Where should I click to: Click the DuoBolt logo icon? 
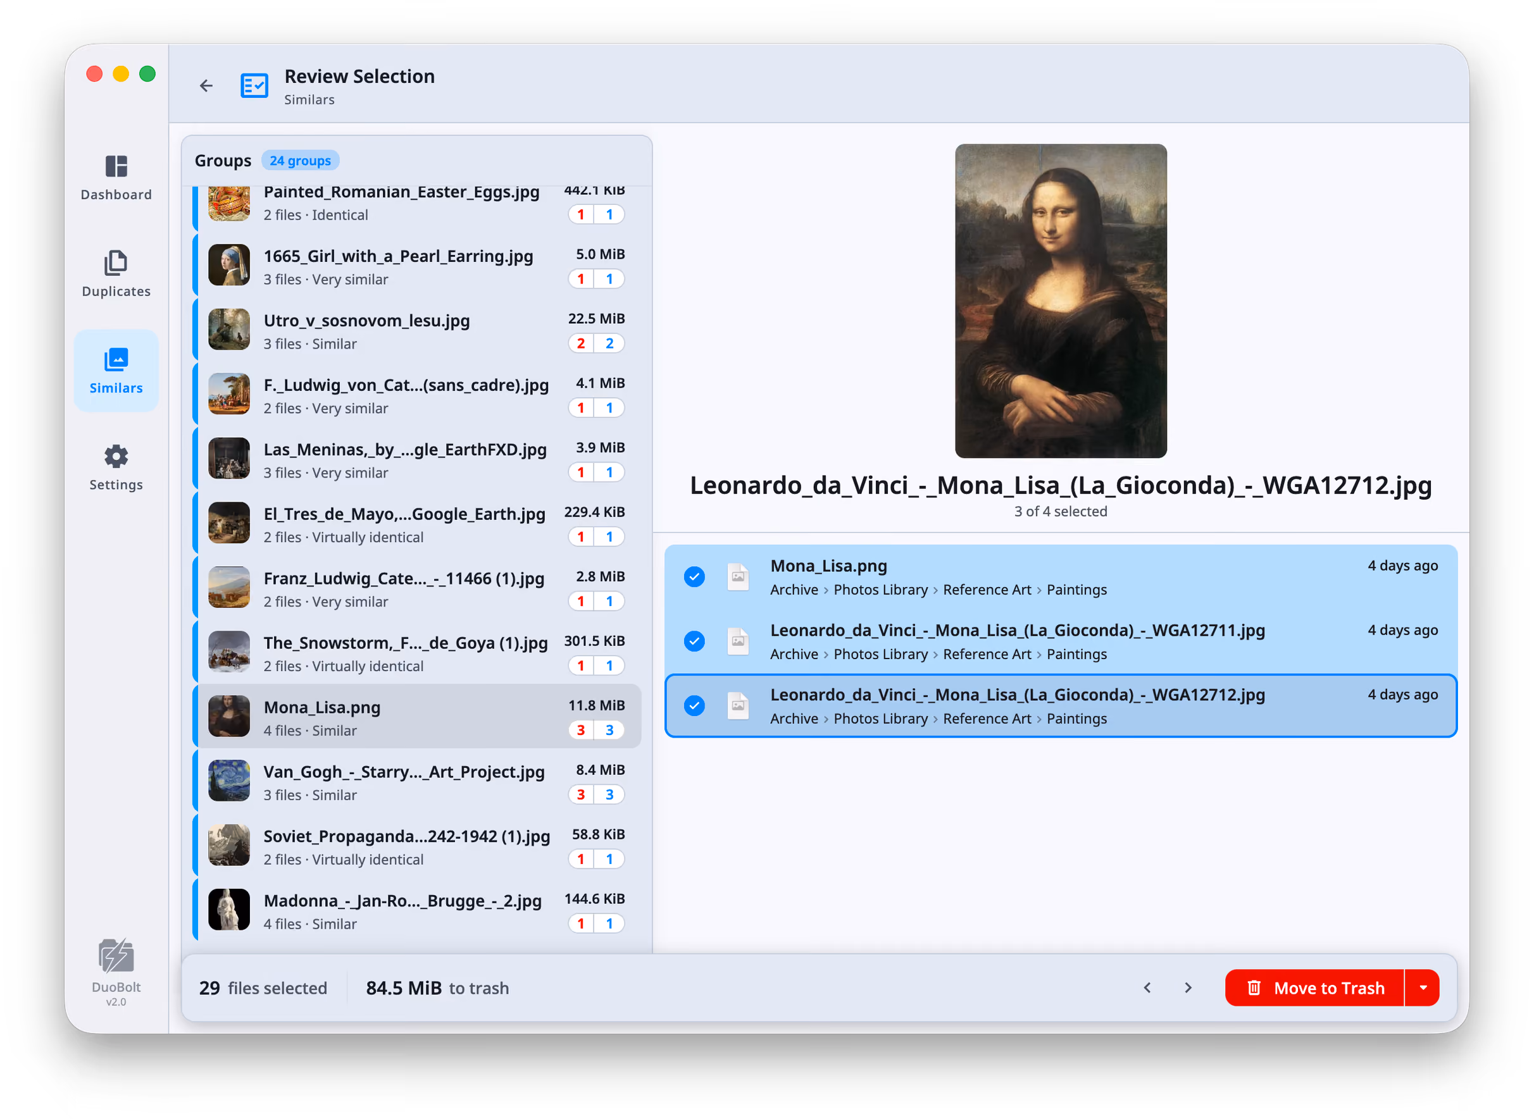click(116, 956)
